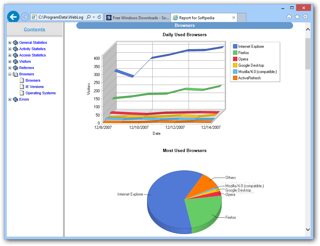The height and width of the screenshot is (246, 320).
Task: Open the Tools gear icon
Action: pos(305,17)
